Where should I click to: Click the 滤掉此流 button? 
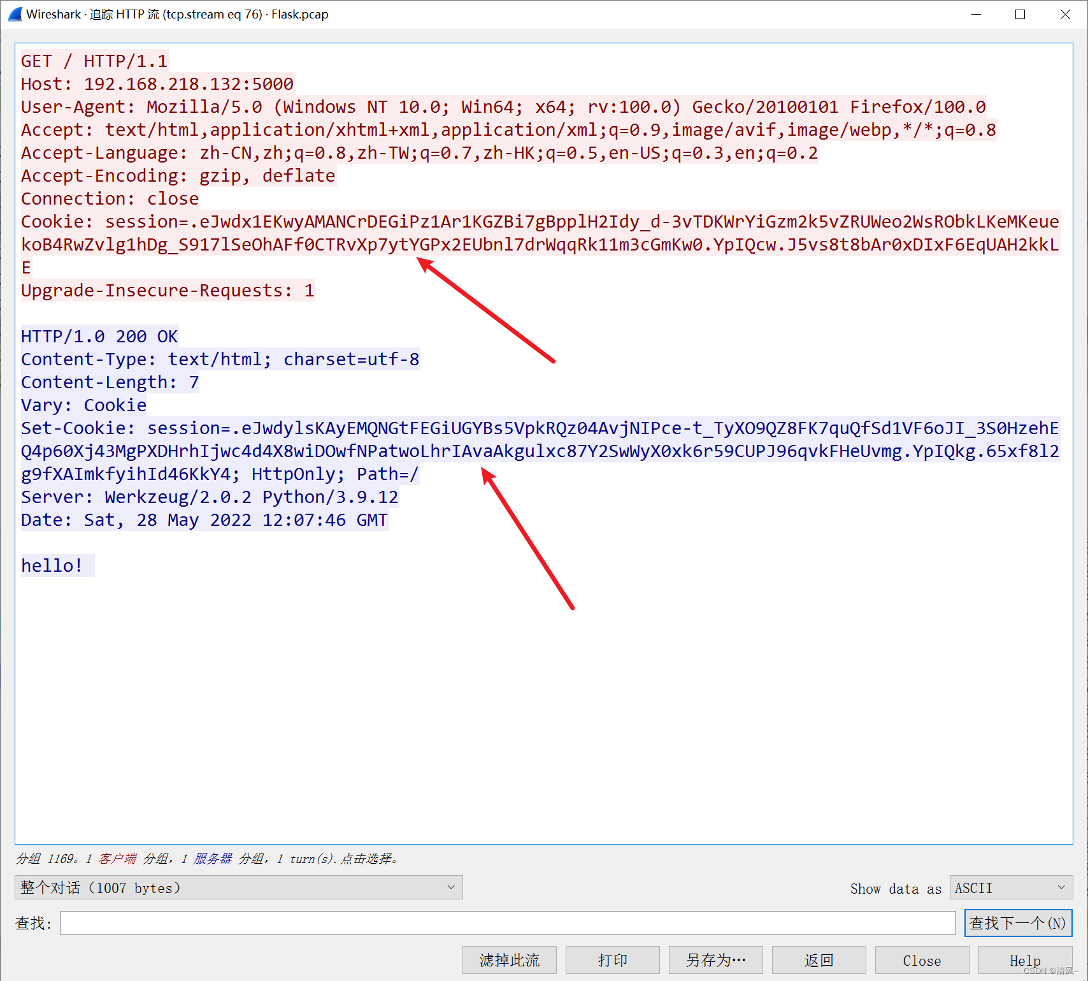click(510, 960)
